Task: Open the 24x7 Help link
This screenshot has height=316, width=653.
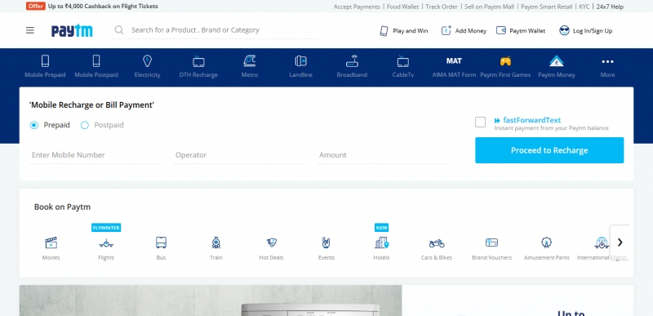Action: 610,7
